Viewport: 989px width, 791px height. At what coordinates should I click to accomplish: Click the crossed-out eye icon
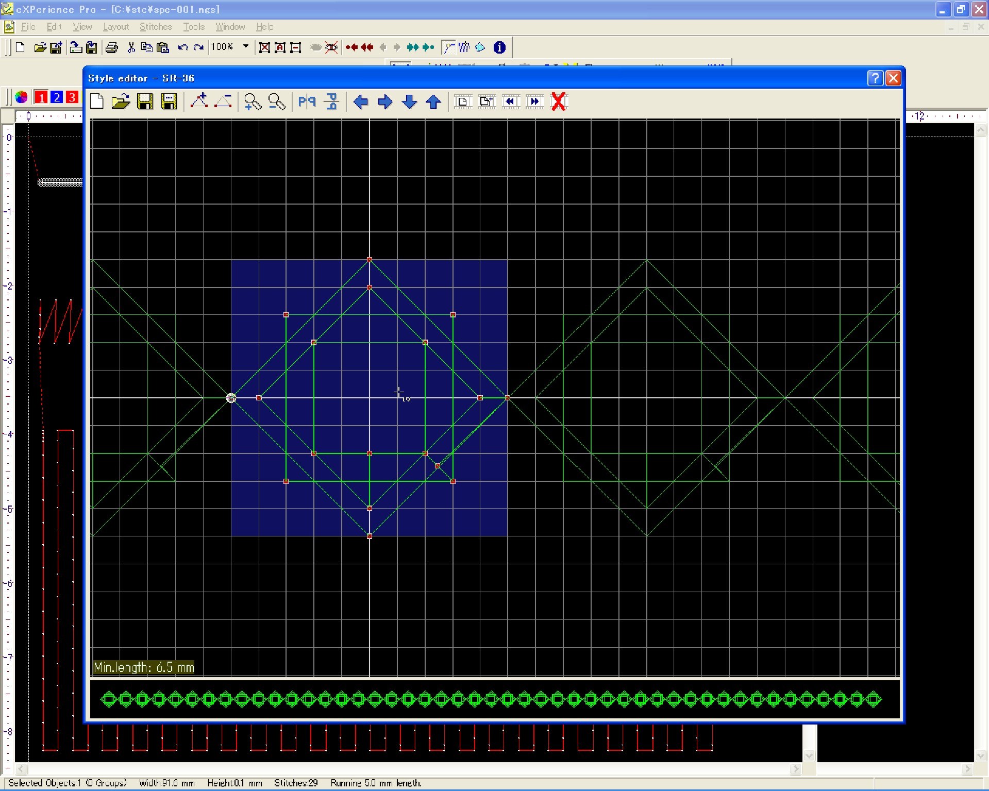coord(331,47)
